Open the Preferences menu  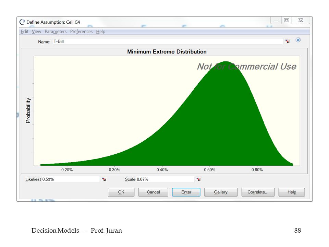coord(81,32)
